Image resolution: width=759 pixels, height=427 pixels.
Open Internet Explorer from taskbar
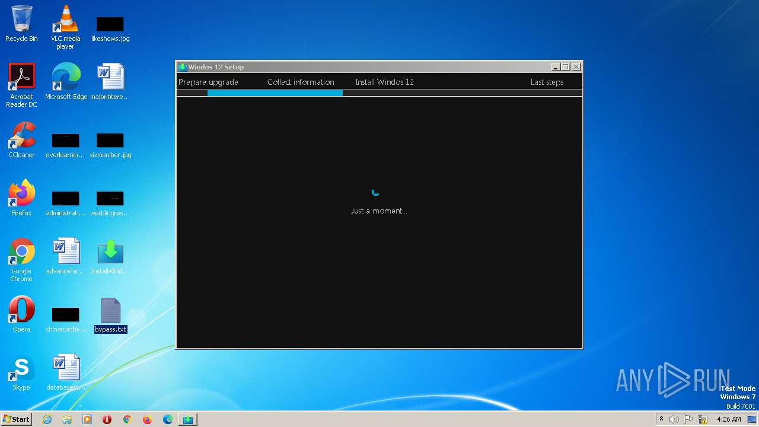click(x=47, y=419)
